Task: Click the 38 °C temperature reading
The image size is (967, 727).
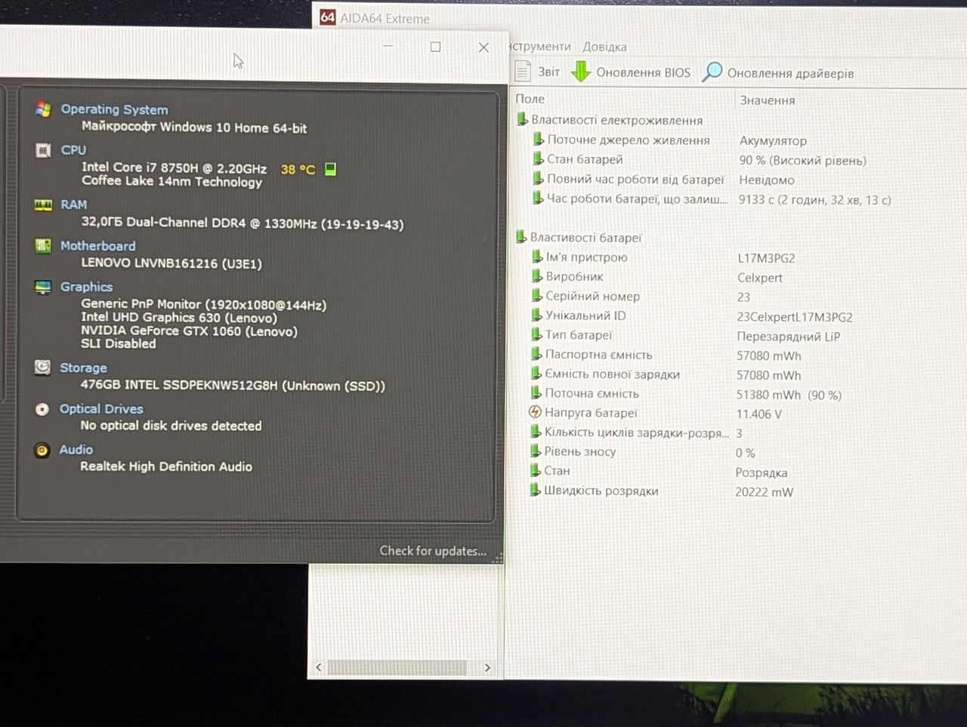Action: point(298,169)
